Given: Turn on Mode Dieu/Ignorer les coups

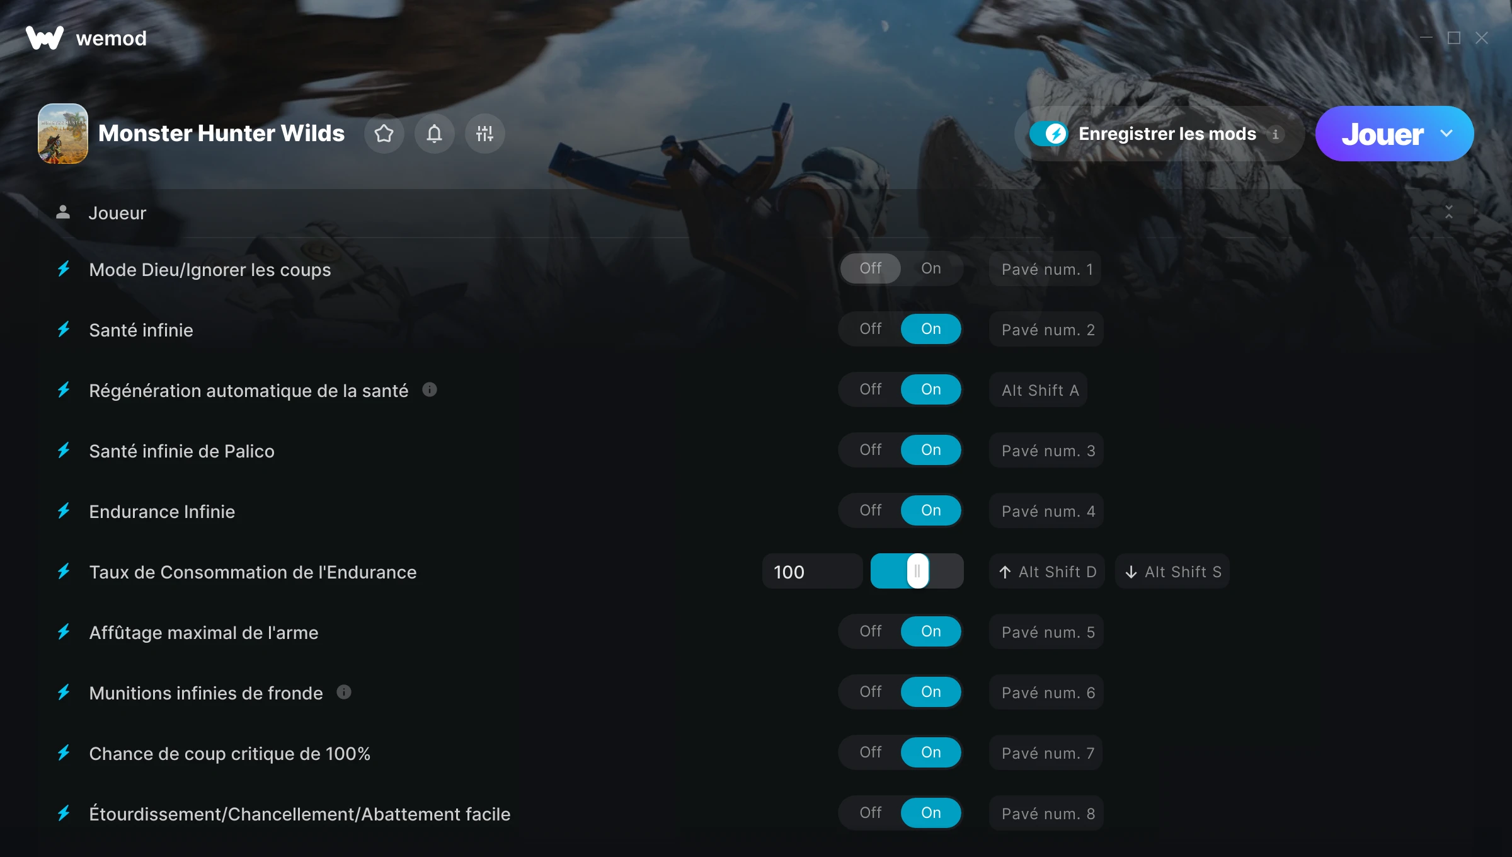Looking at the screenshot, I should (x=931, y=268).
